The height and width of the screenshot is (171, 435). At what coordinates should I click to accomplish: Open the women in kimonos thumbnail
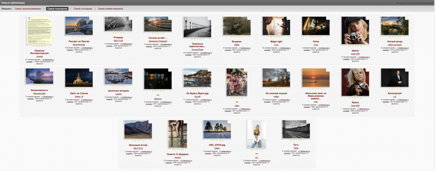237,82
